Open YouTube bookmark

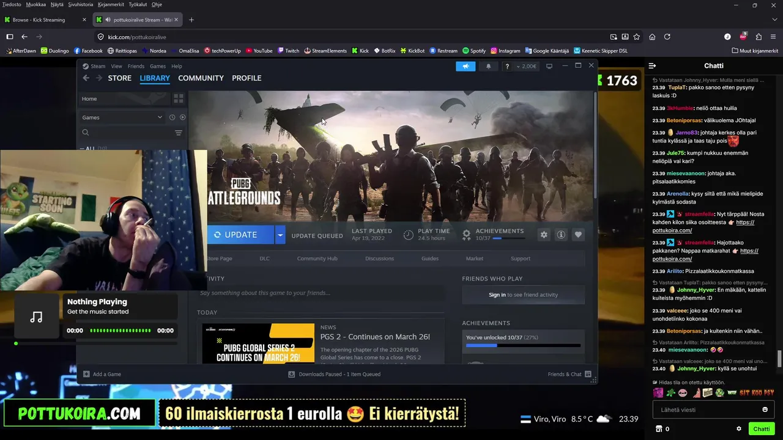click(x=258, y=51)
